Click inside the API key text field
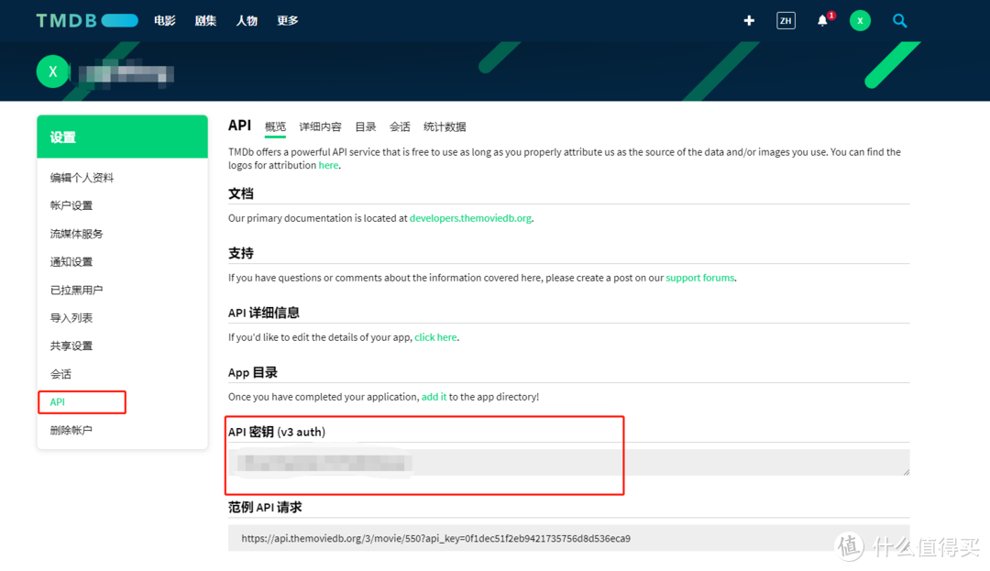Viewport: 990px width, 571px height. tap(569, 463)
